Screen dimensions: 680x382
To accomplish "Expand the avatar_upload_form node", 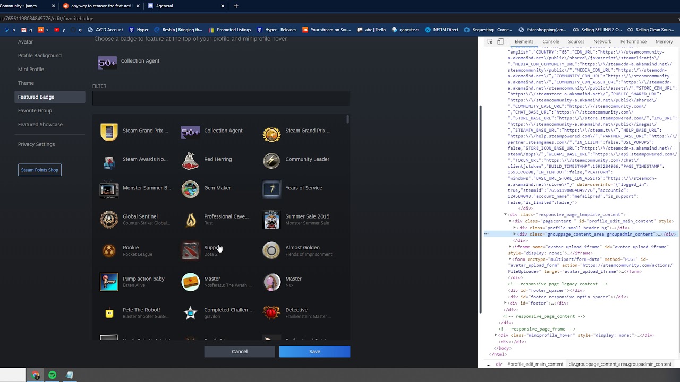I will 510,259.
